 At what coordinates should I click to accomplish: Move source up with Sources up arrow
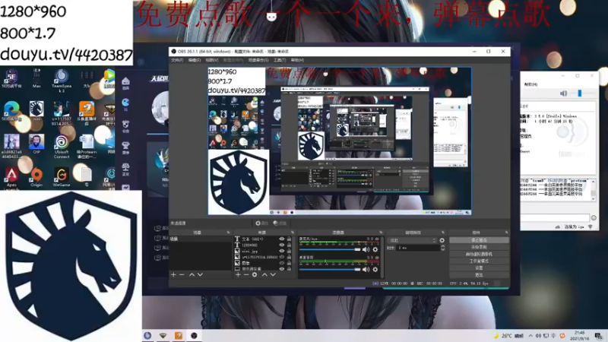[x=264, y=274]
